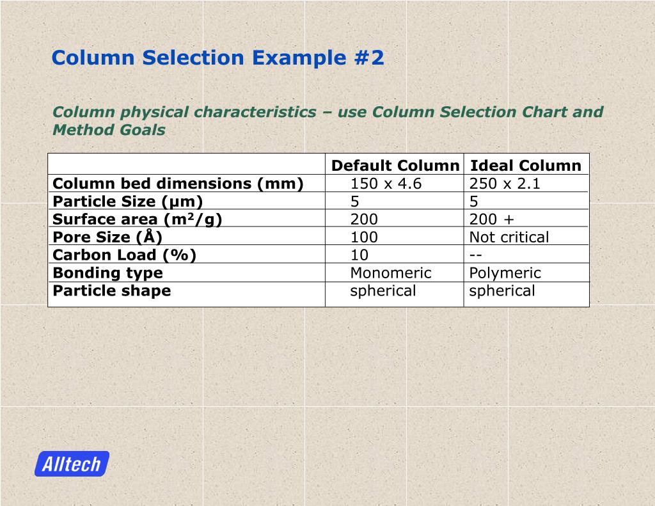Select the Ideal Column header cell

(526, 166)
